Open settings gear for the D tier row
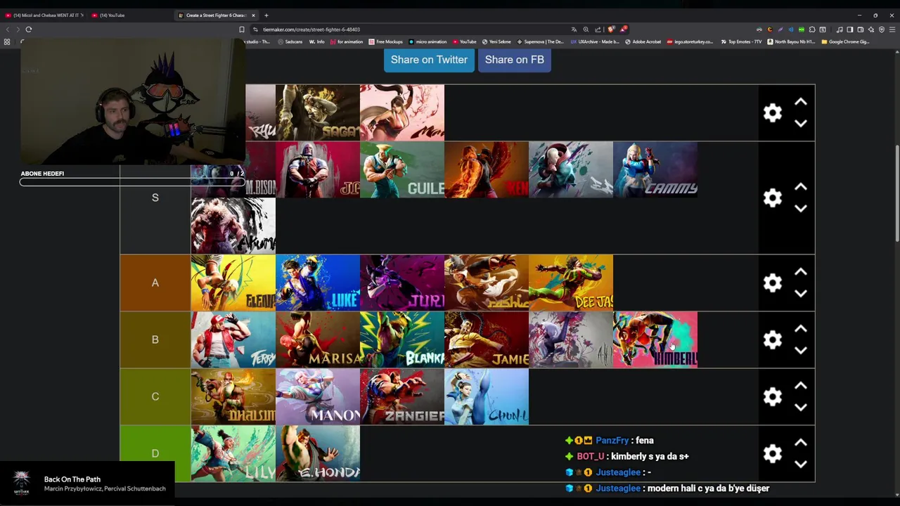The image size is (900, 506). (773, 454)
